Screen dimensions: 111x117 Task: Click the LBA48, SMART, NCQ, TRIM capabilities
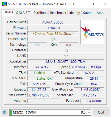point(66,62)
